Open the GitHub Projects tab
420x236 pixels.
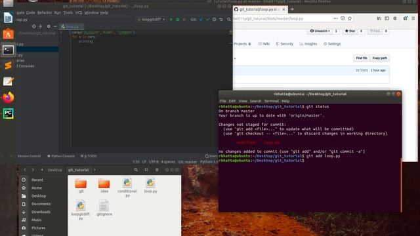pos(242,44)
